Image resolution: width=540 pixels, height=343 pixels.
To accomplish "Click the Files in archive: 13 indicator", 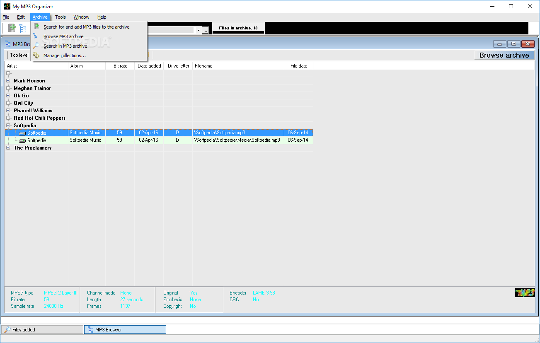I will (x=238, y=28).
